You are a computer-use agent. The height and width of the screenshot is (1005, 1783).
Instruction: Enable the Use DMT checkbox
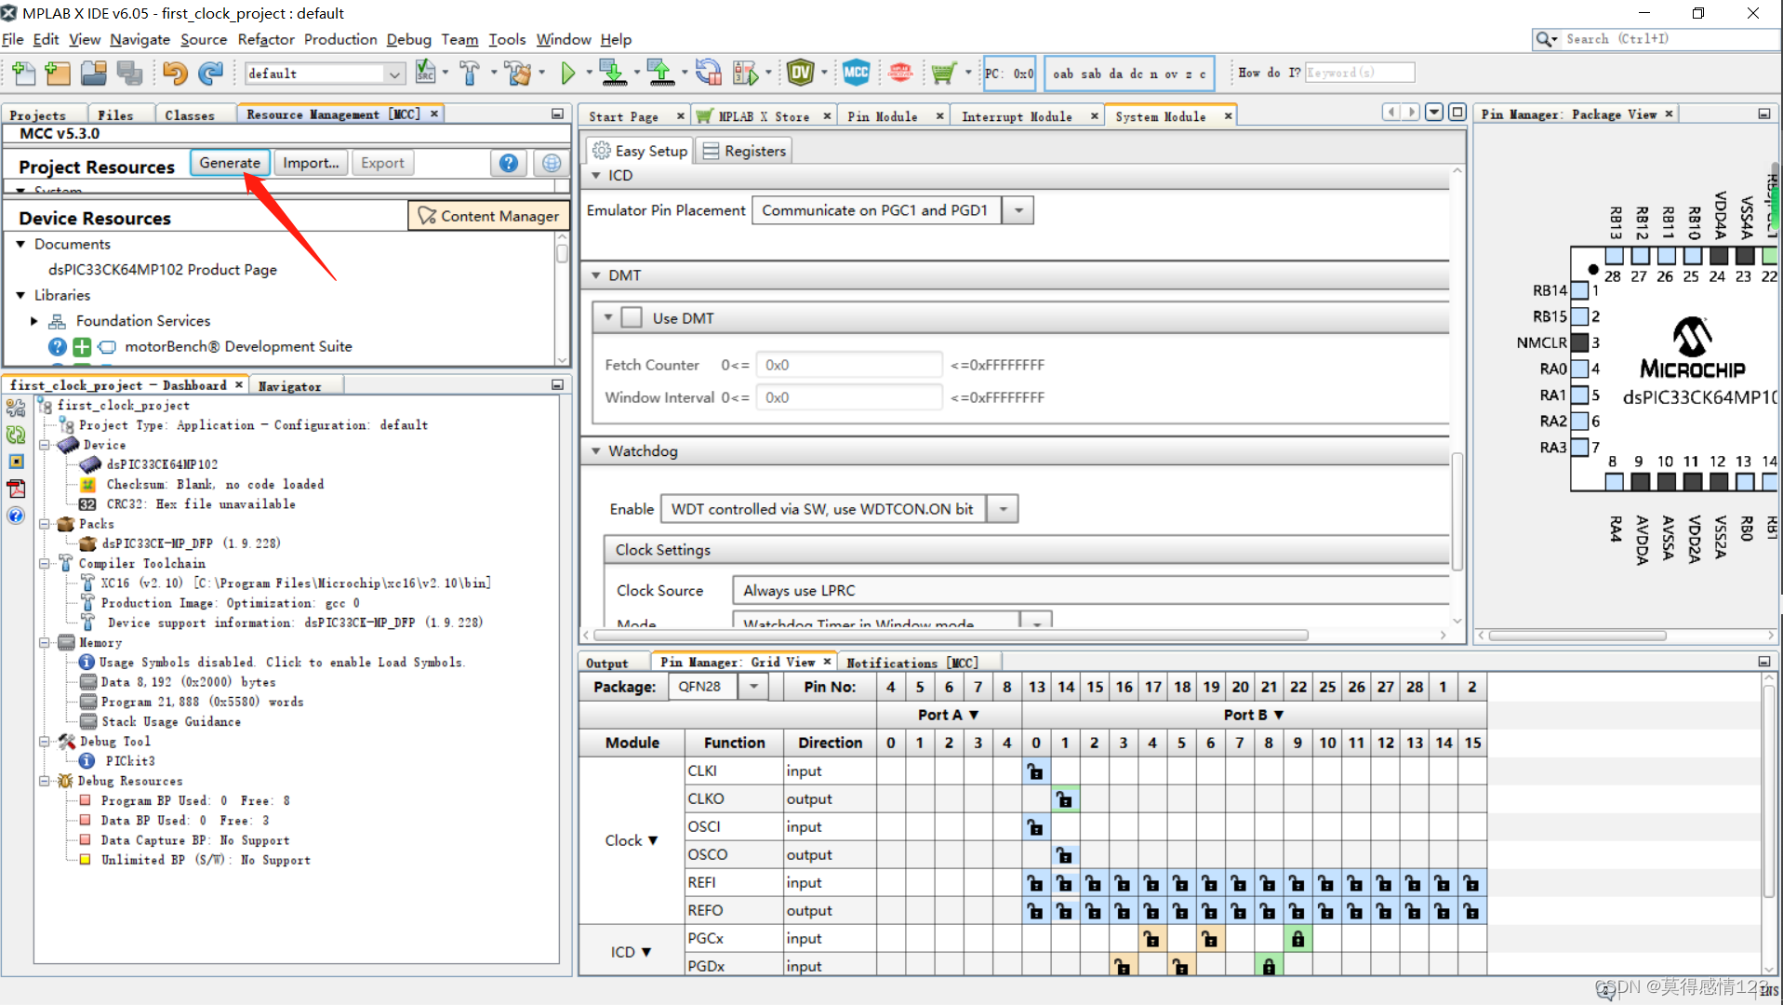pos(632,318)
